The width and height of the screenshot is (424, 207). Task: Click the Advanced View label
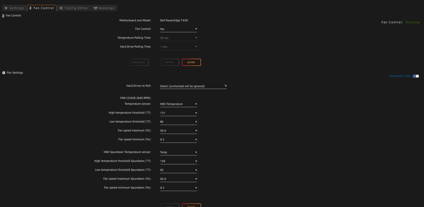click(400, 76)
